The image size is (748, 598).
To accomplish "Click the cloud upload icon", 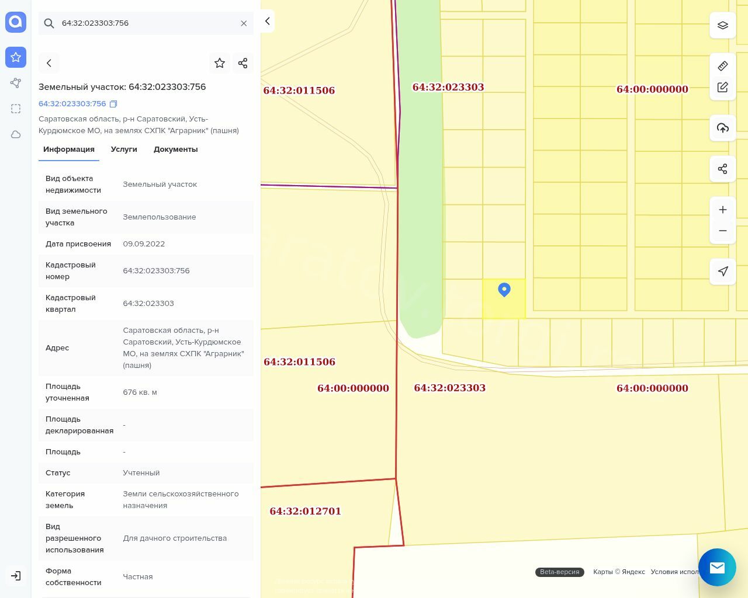I will [722, 128].
